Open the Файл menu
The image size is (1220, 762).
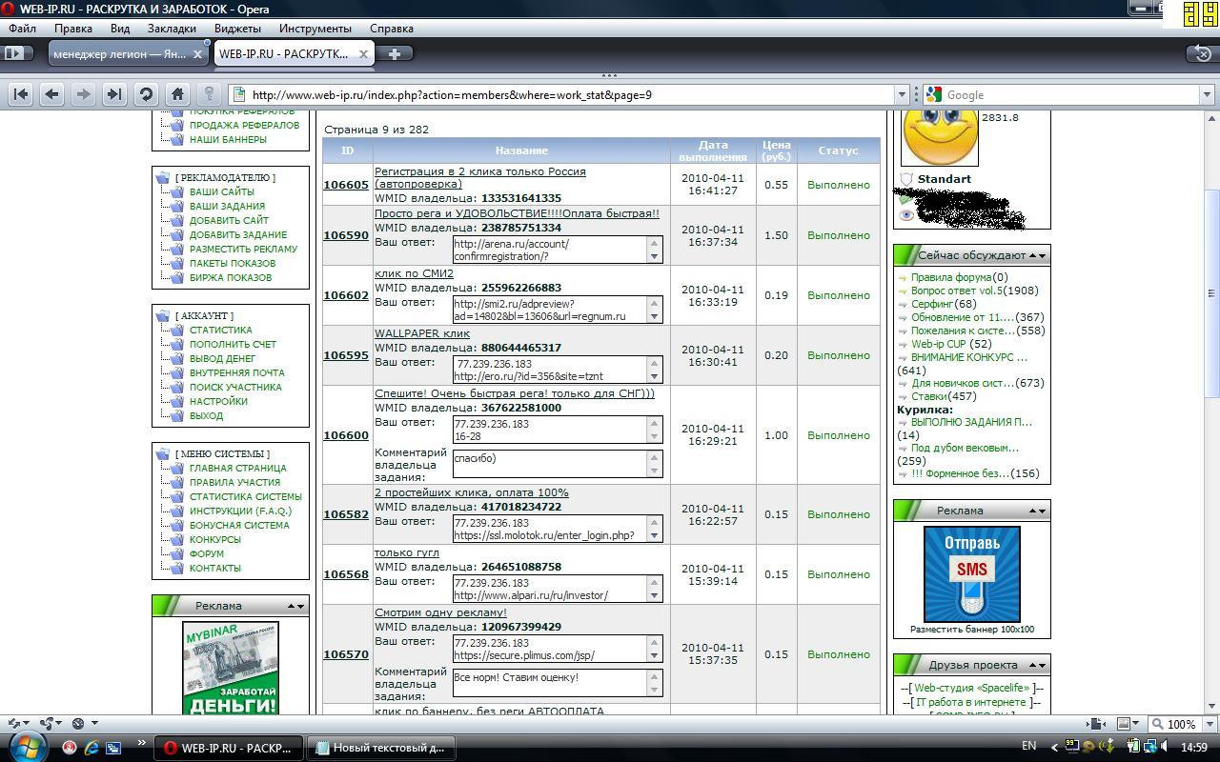(x=22, y=29)
